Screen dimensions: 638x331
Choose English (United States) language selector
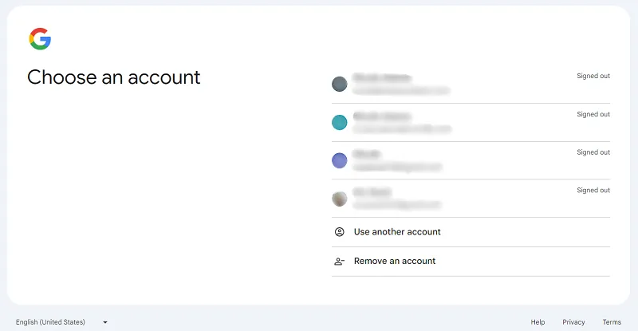[x=50, y=322]
